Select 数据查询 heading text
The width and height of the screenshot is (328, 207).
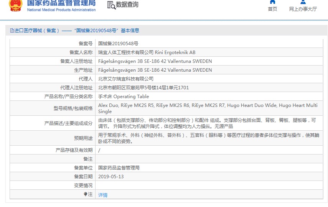pos(127,4)
